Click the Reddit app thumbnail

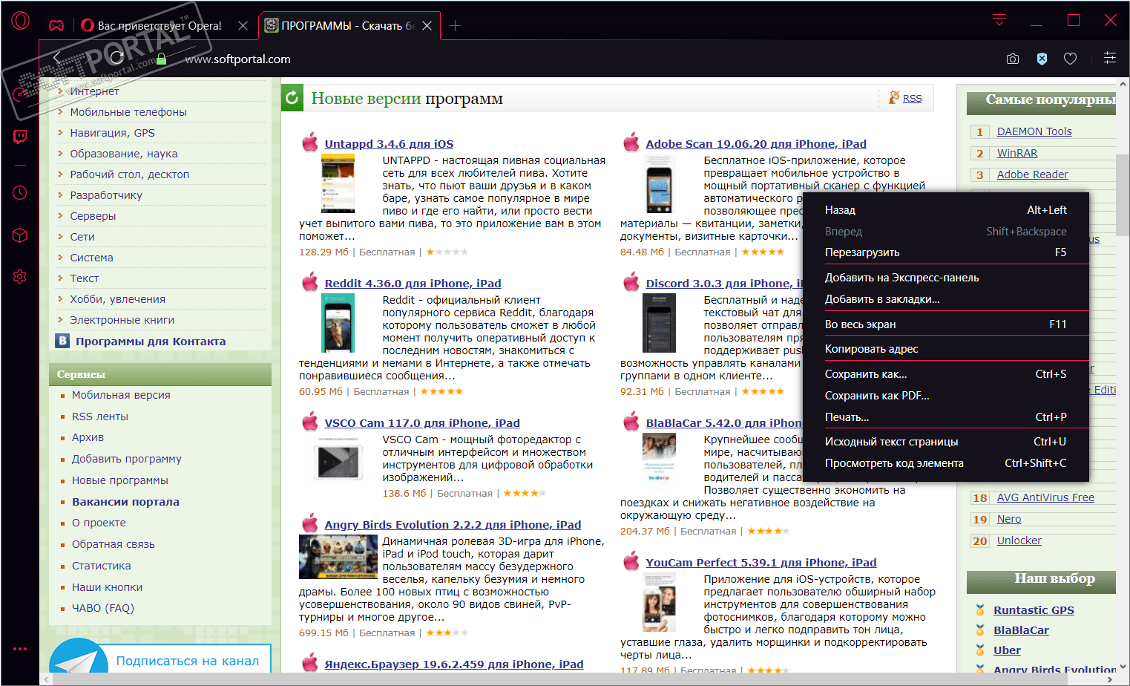338,323
